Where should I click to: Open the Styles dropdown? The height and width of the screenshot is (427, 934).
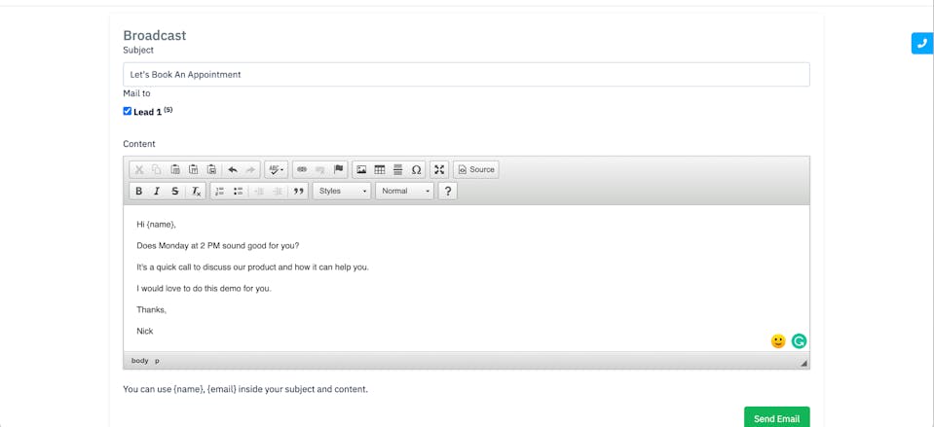(342, 192)
